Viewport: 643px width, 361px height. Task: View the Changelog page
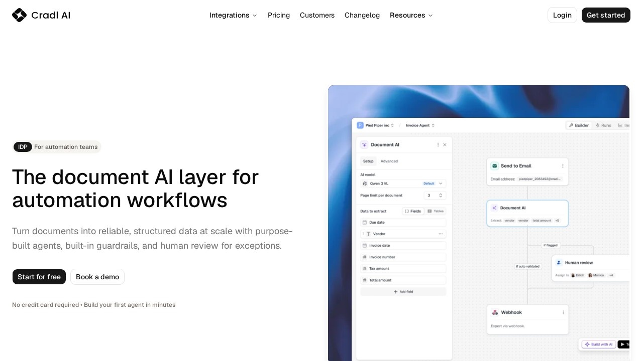(362, 15)
